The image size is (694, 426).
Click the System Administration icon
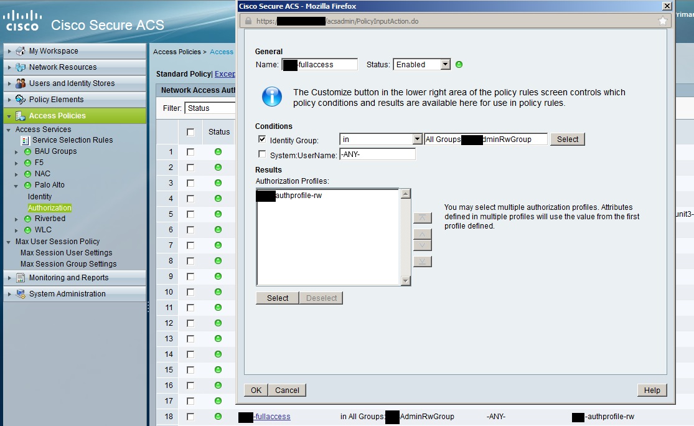click(21, 294)
